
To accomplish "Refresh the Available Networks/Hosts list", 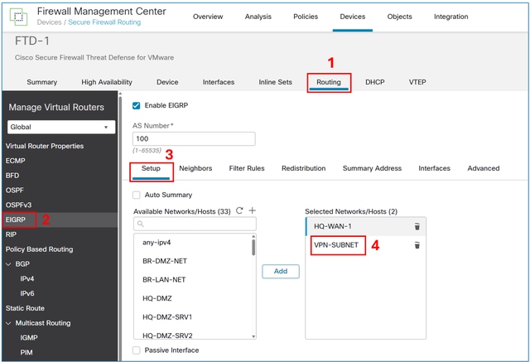I will pos(239,210).
